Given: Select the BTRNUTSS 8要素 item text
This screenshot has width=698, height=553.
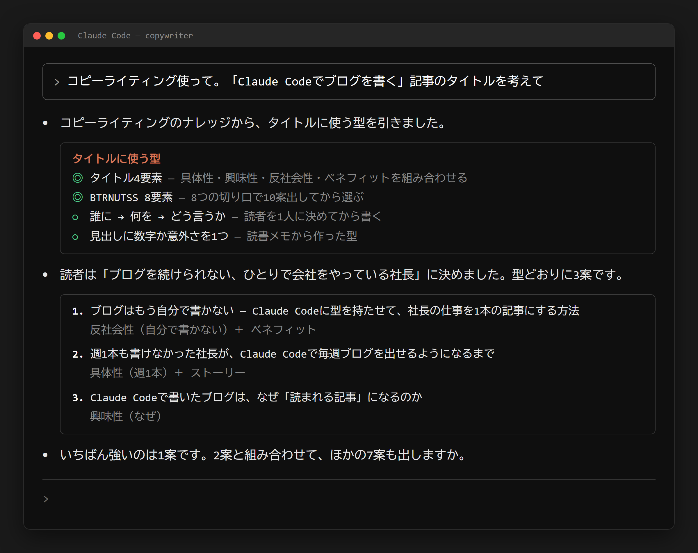Looking at the screenshot, I should tap(131, 197).
